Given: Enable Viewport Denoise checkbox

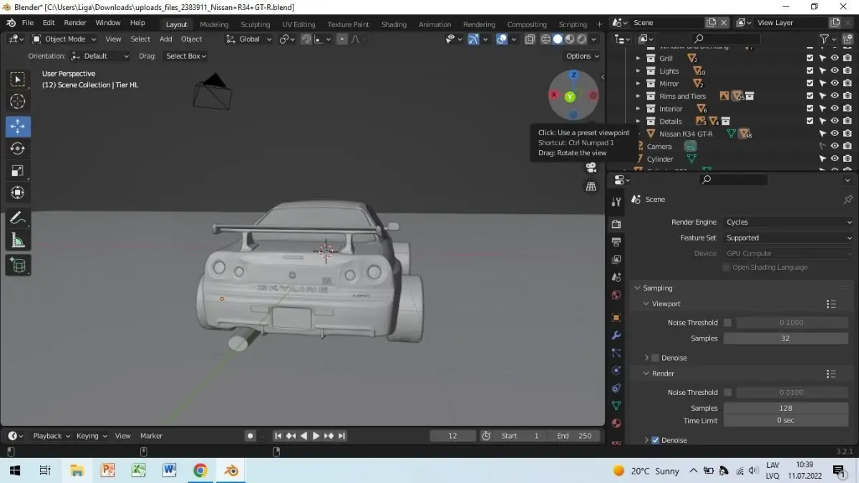Looking at the screenshot, I should [x=655, y=358].
